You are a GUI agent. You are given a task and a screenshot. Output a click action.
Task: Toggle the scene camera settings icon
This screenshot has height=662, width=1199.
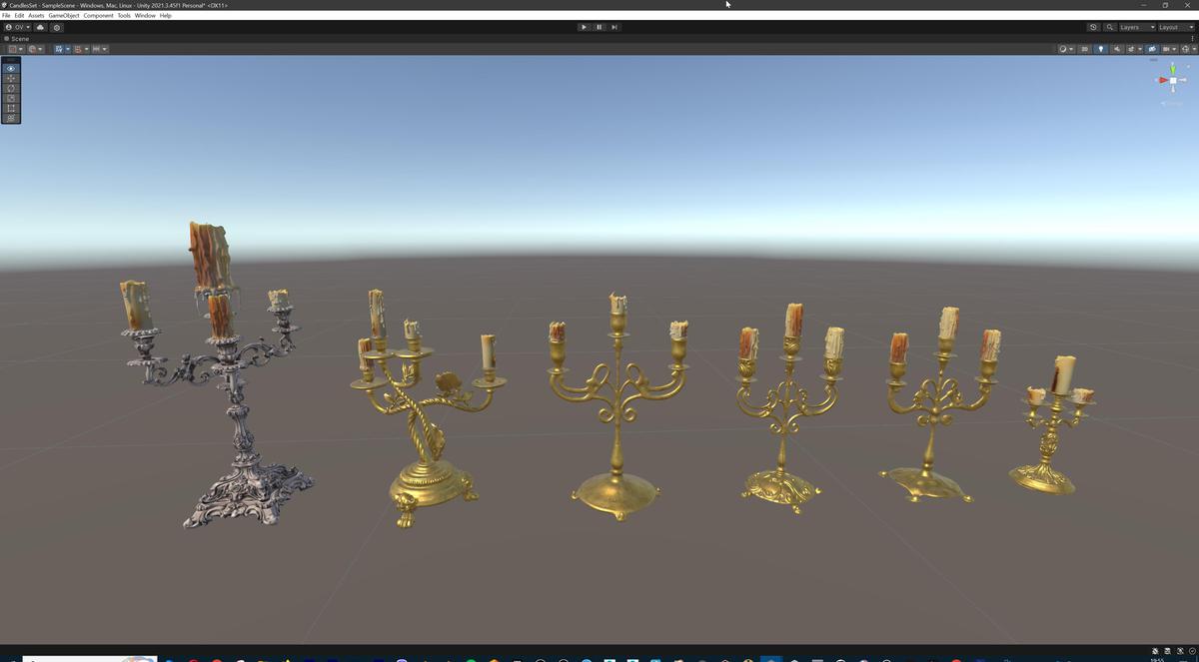coord(1152,48)
